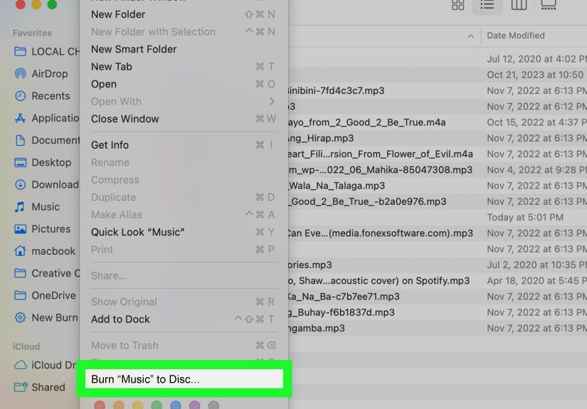This screenshot has height=409, width=587.
Task: Select file ending Ka_Na_Ba-c7b7ee71.mp3
Action: click(438, 297)
